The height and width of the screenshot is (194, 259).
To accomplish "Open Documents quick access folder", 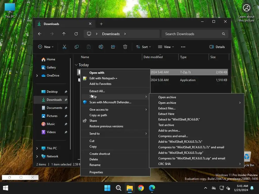I will pos(51,108).
